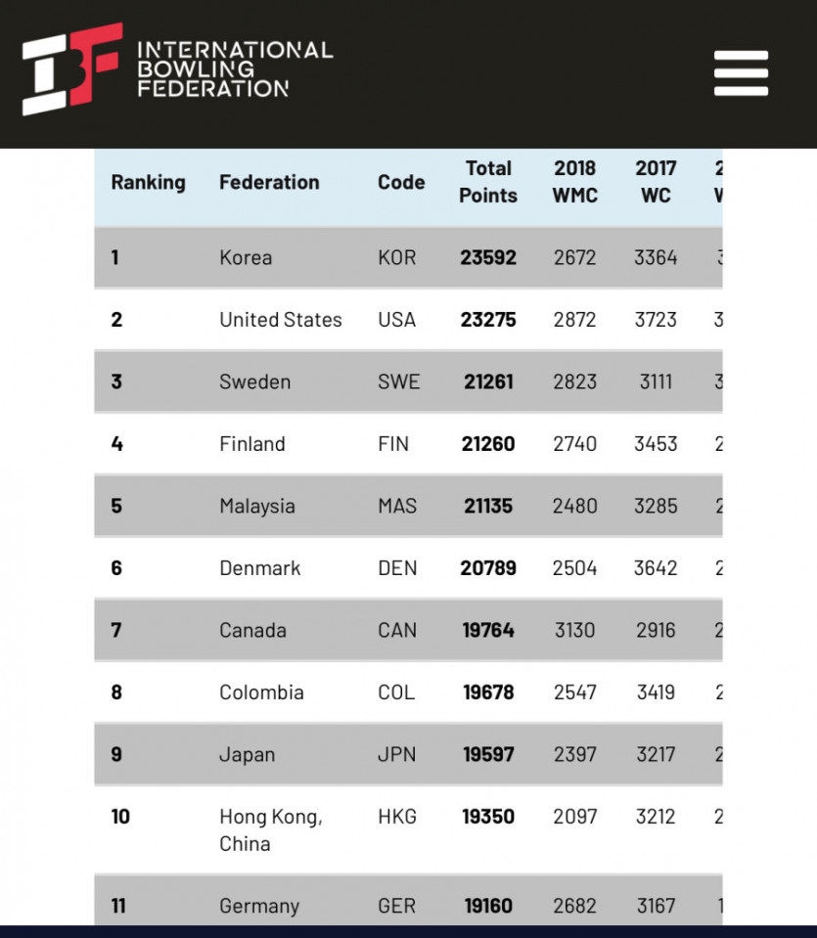Click the IBF logo icon
The height and width of the screenshot is (938, 817).
72,69
